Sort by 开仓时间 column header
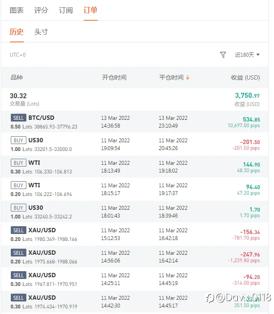 pos(114,77)
